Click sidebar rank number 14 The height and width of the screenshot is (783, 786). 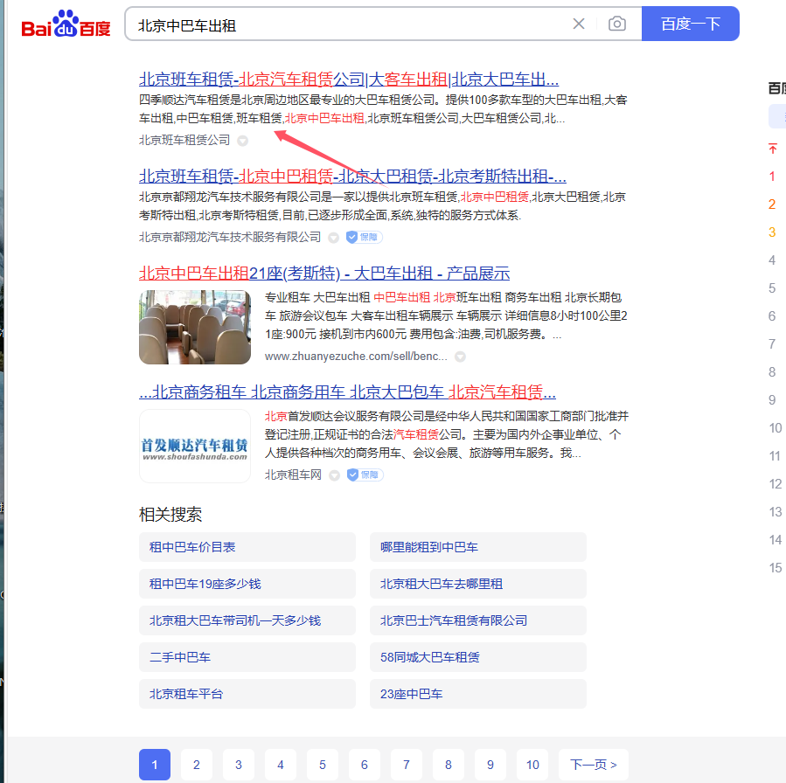pyautogui.click(x=776, y=539)
